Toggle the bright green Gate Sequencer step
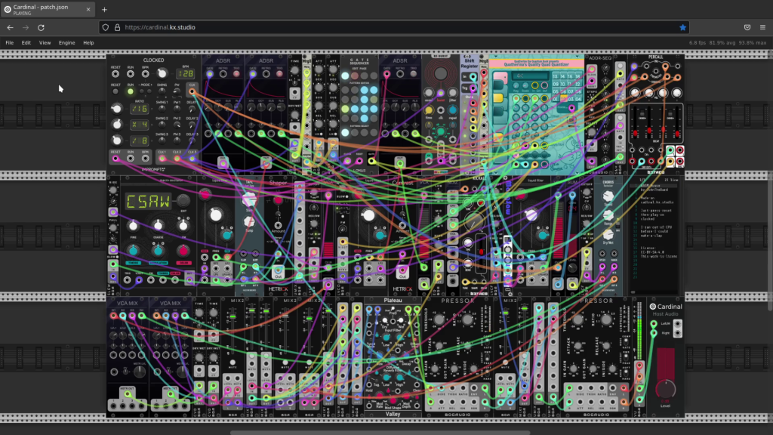 [x=345, y=109]
